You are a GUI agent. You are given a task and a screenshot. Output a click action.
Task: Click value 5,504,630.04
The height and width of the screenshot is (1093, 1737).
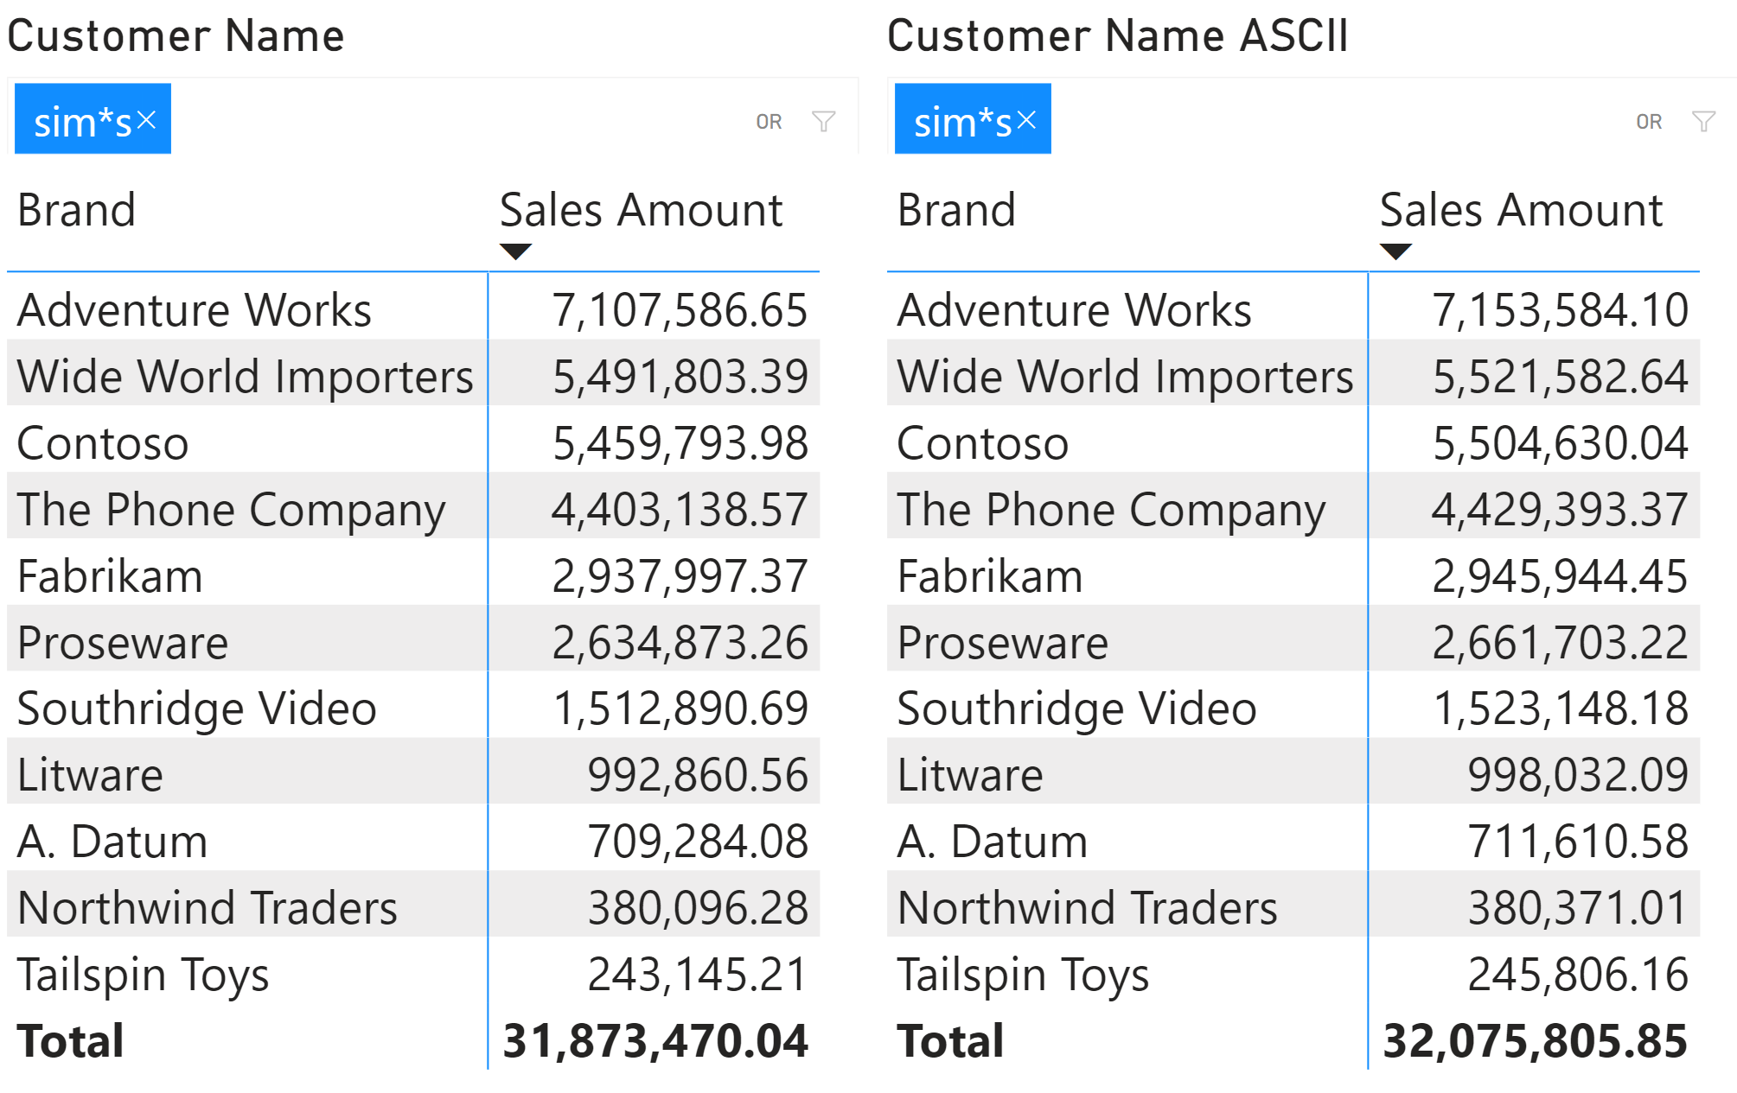[1561, 443]
